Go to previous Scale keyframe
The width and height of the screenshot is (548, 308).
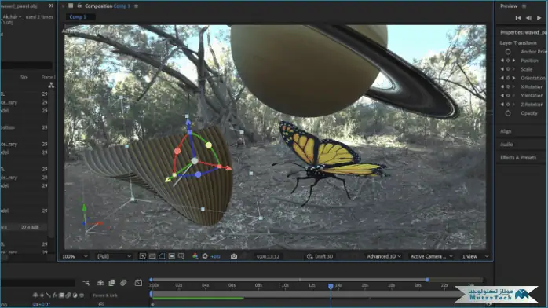[x=502, y=69]
